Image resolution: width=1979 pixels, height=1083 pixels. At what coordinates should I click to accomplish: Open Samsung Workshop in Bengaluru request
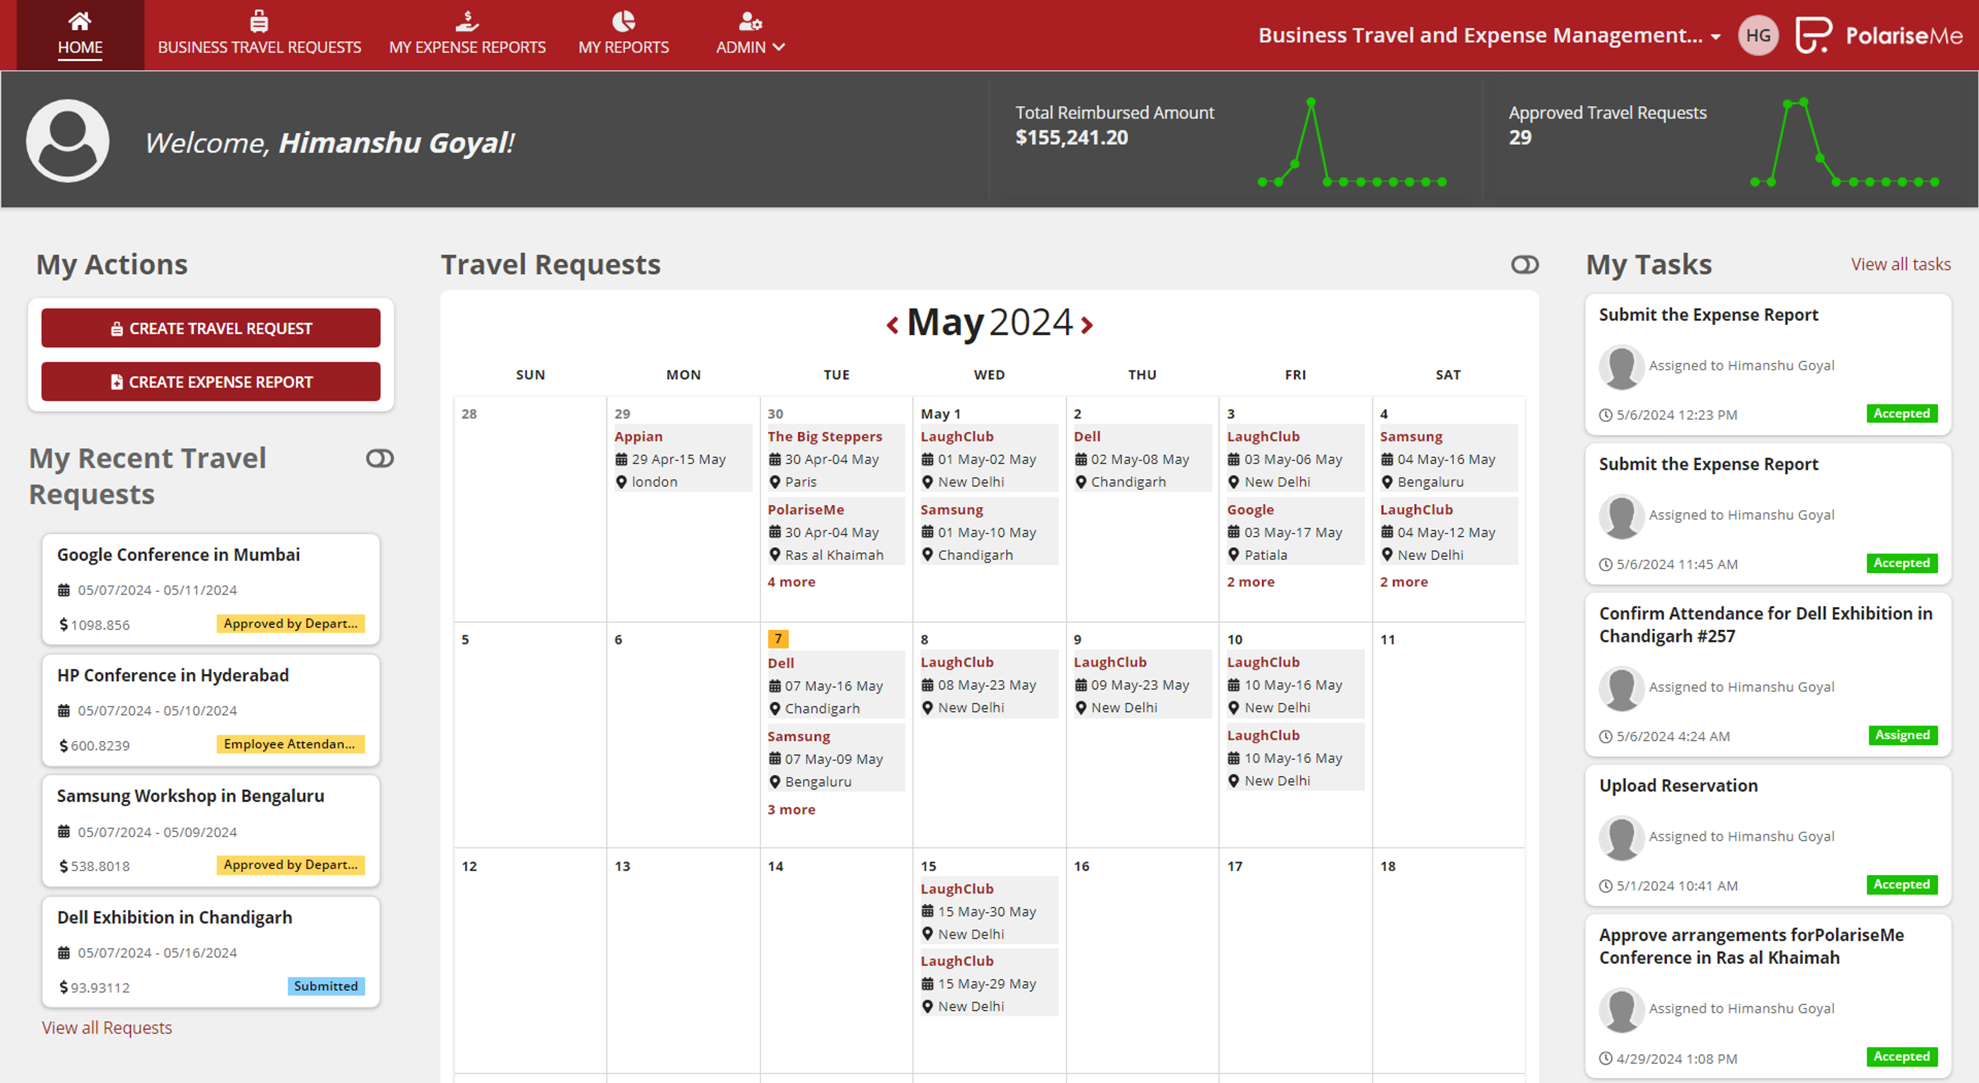(210, 831)
